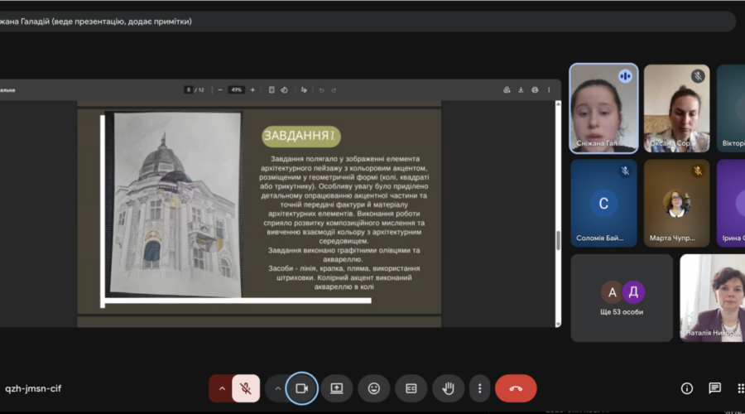This screenshot has height=414, width=745.
Task: Zoom in the shared PDF with plus
Action: click(252, 89)
